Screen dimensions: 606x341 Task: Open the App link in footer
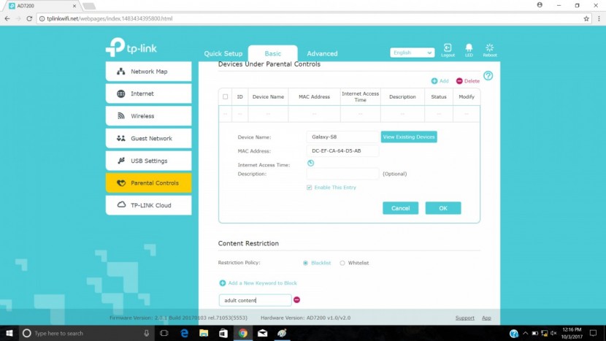(486, 318)
